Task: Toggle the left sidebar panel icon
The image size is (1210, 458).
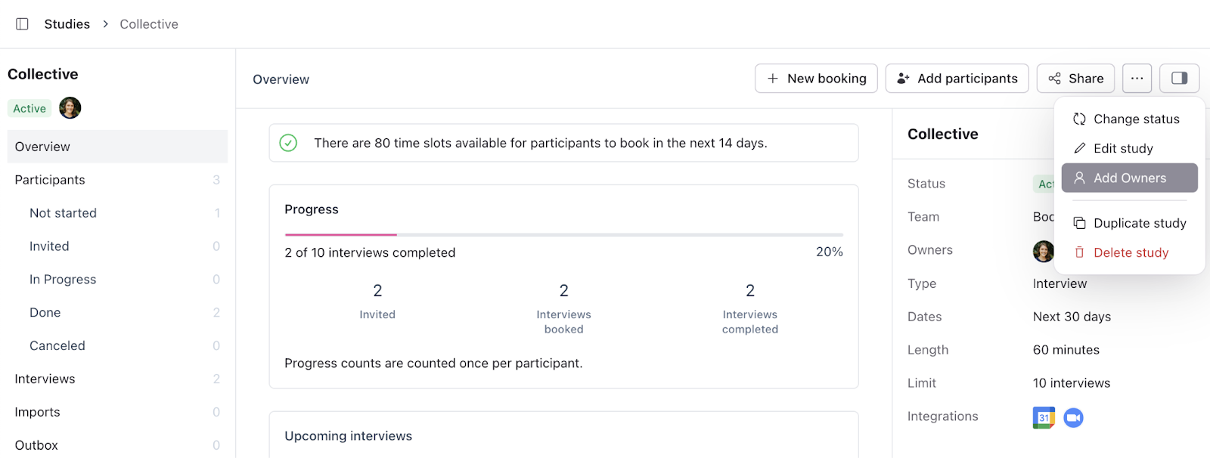Action: [23, 24]
